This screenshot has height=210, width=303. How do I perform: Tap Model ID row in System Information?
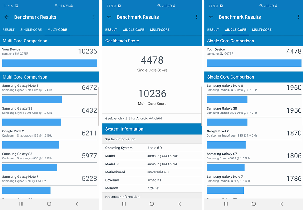152,164
